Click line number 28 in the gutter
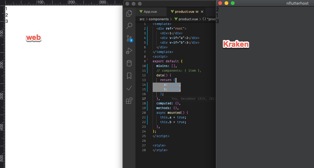 pyautogui.click(x=144, y=150)
